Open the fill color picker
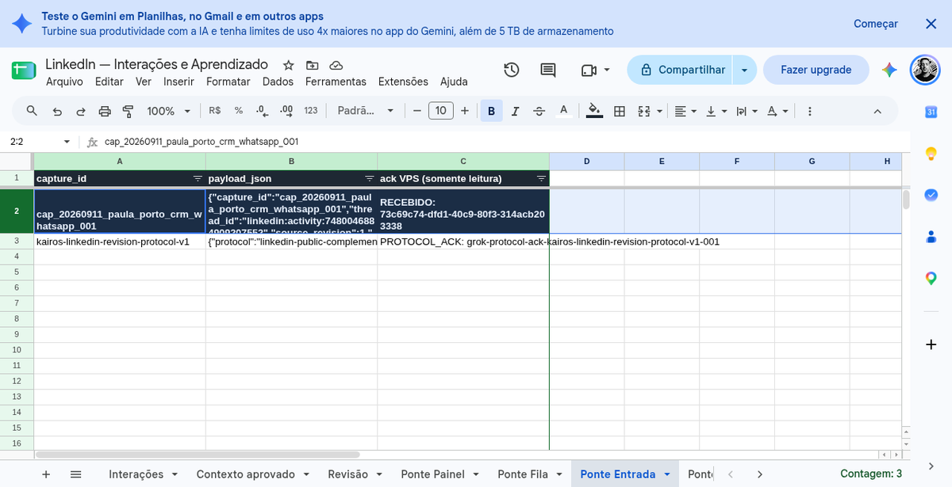 [594, 111]
